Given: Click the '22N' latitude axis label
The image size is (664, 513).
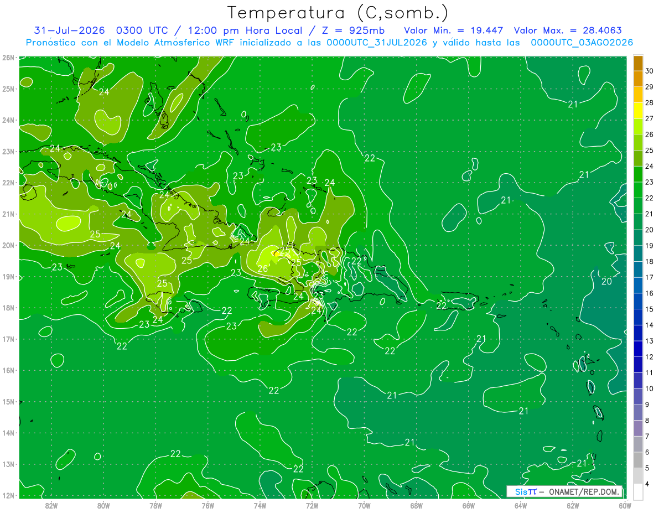Looking at the screenshot, I should 9,183.
